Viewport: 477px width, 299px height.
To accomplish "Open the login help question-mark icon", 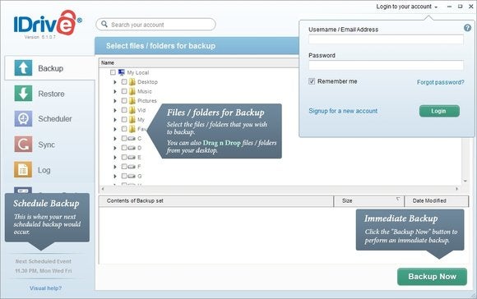I will pos(467,28).
